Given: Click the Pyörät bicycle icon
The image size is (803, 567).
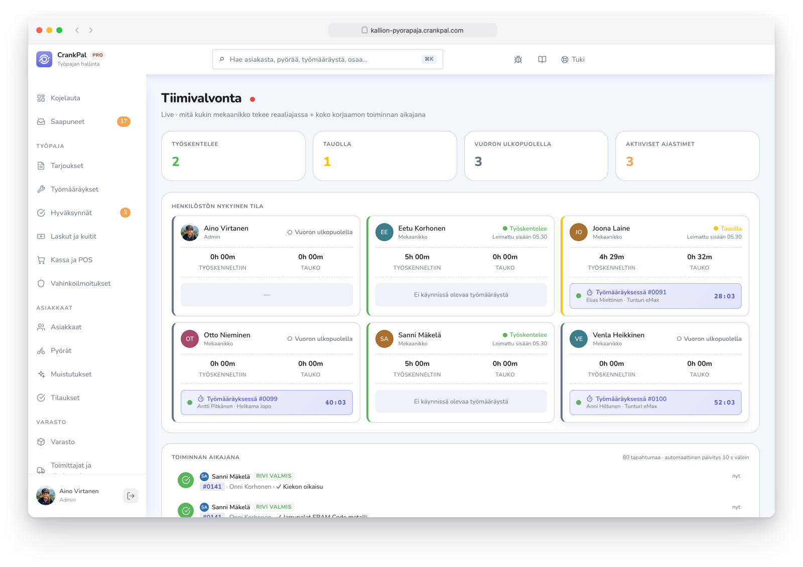Looking at the screenshot, I should pos(41,351).
